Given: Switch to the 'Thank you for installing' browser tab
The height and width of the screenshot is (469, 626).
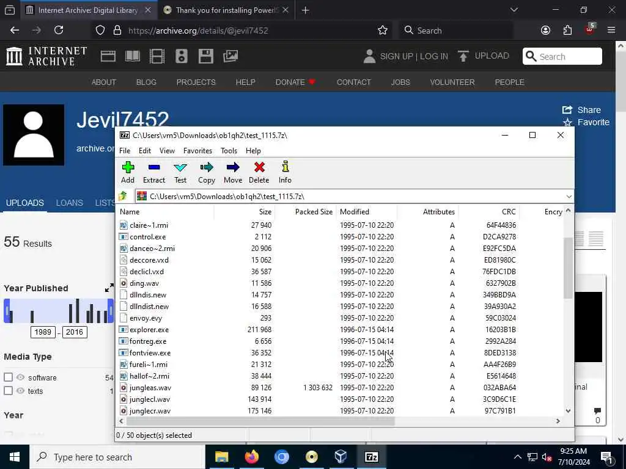Looking at the screenshot, I should [x=226, y=10].
